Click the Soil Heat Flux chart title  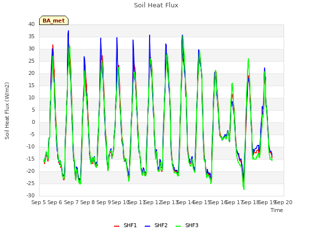click(156, 5)
